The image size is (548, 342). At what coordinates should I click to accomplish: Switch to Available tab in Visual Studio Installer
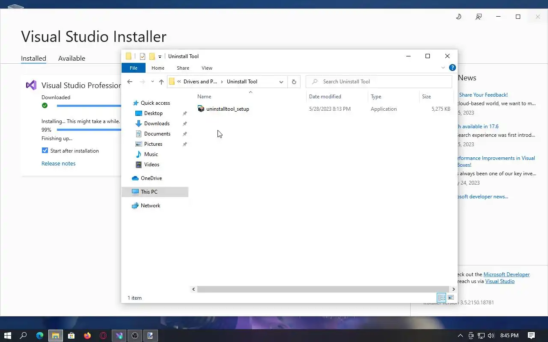pos(71,59)
